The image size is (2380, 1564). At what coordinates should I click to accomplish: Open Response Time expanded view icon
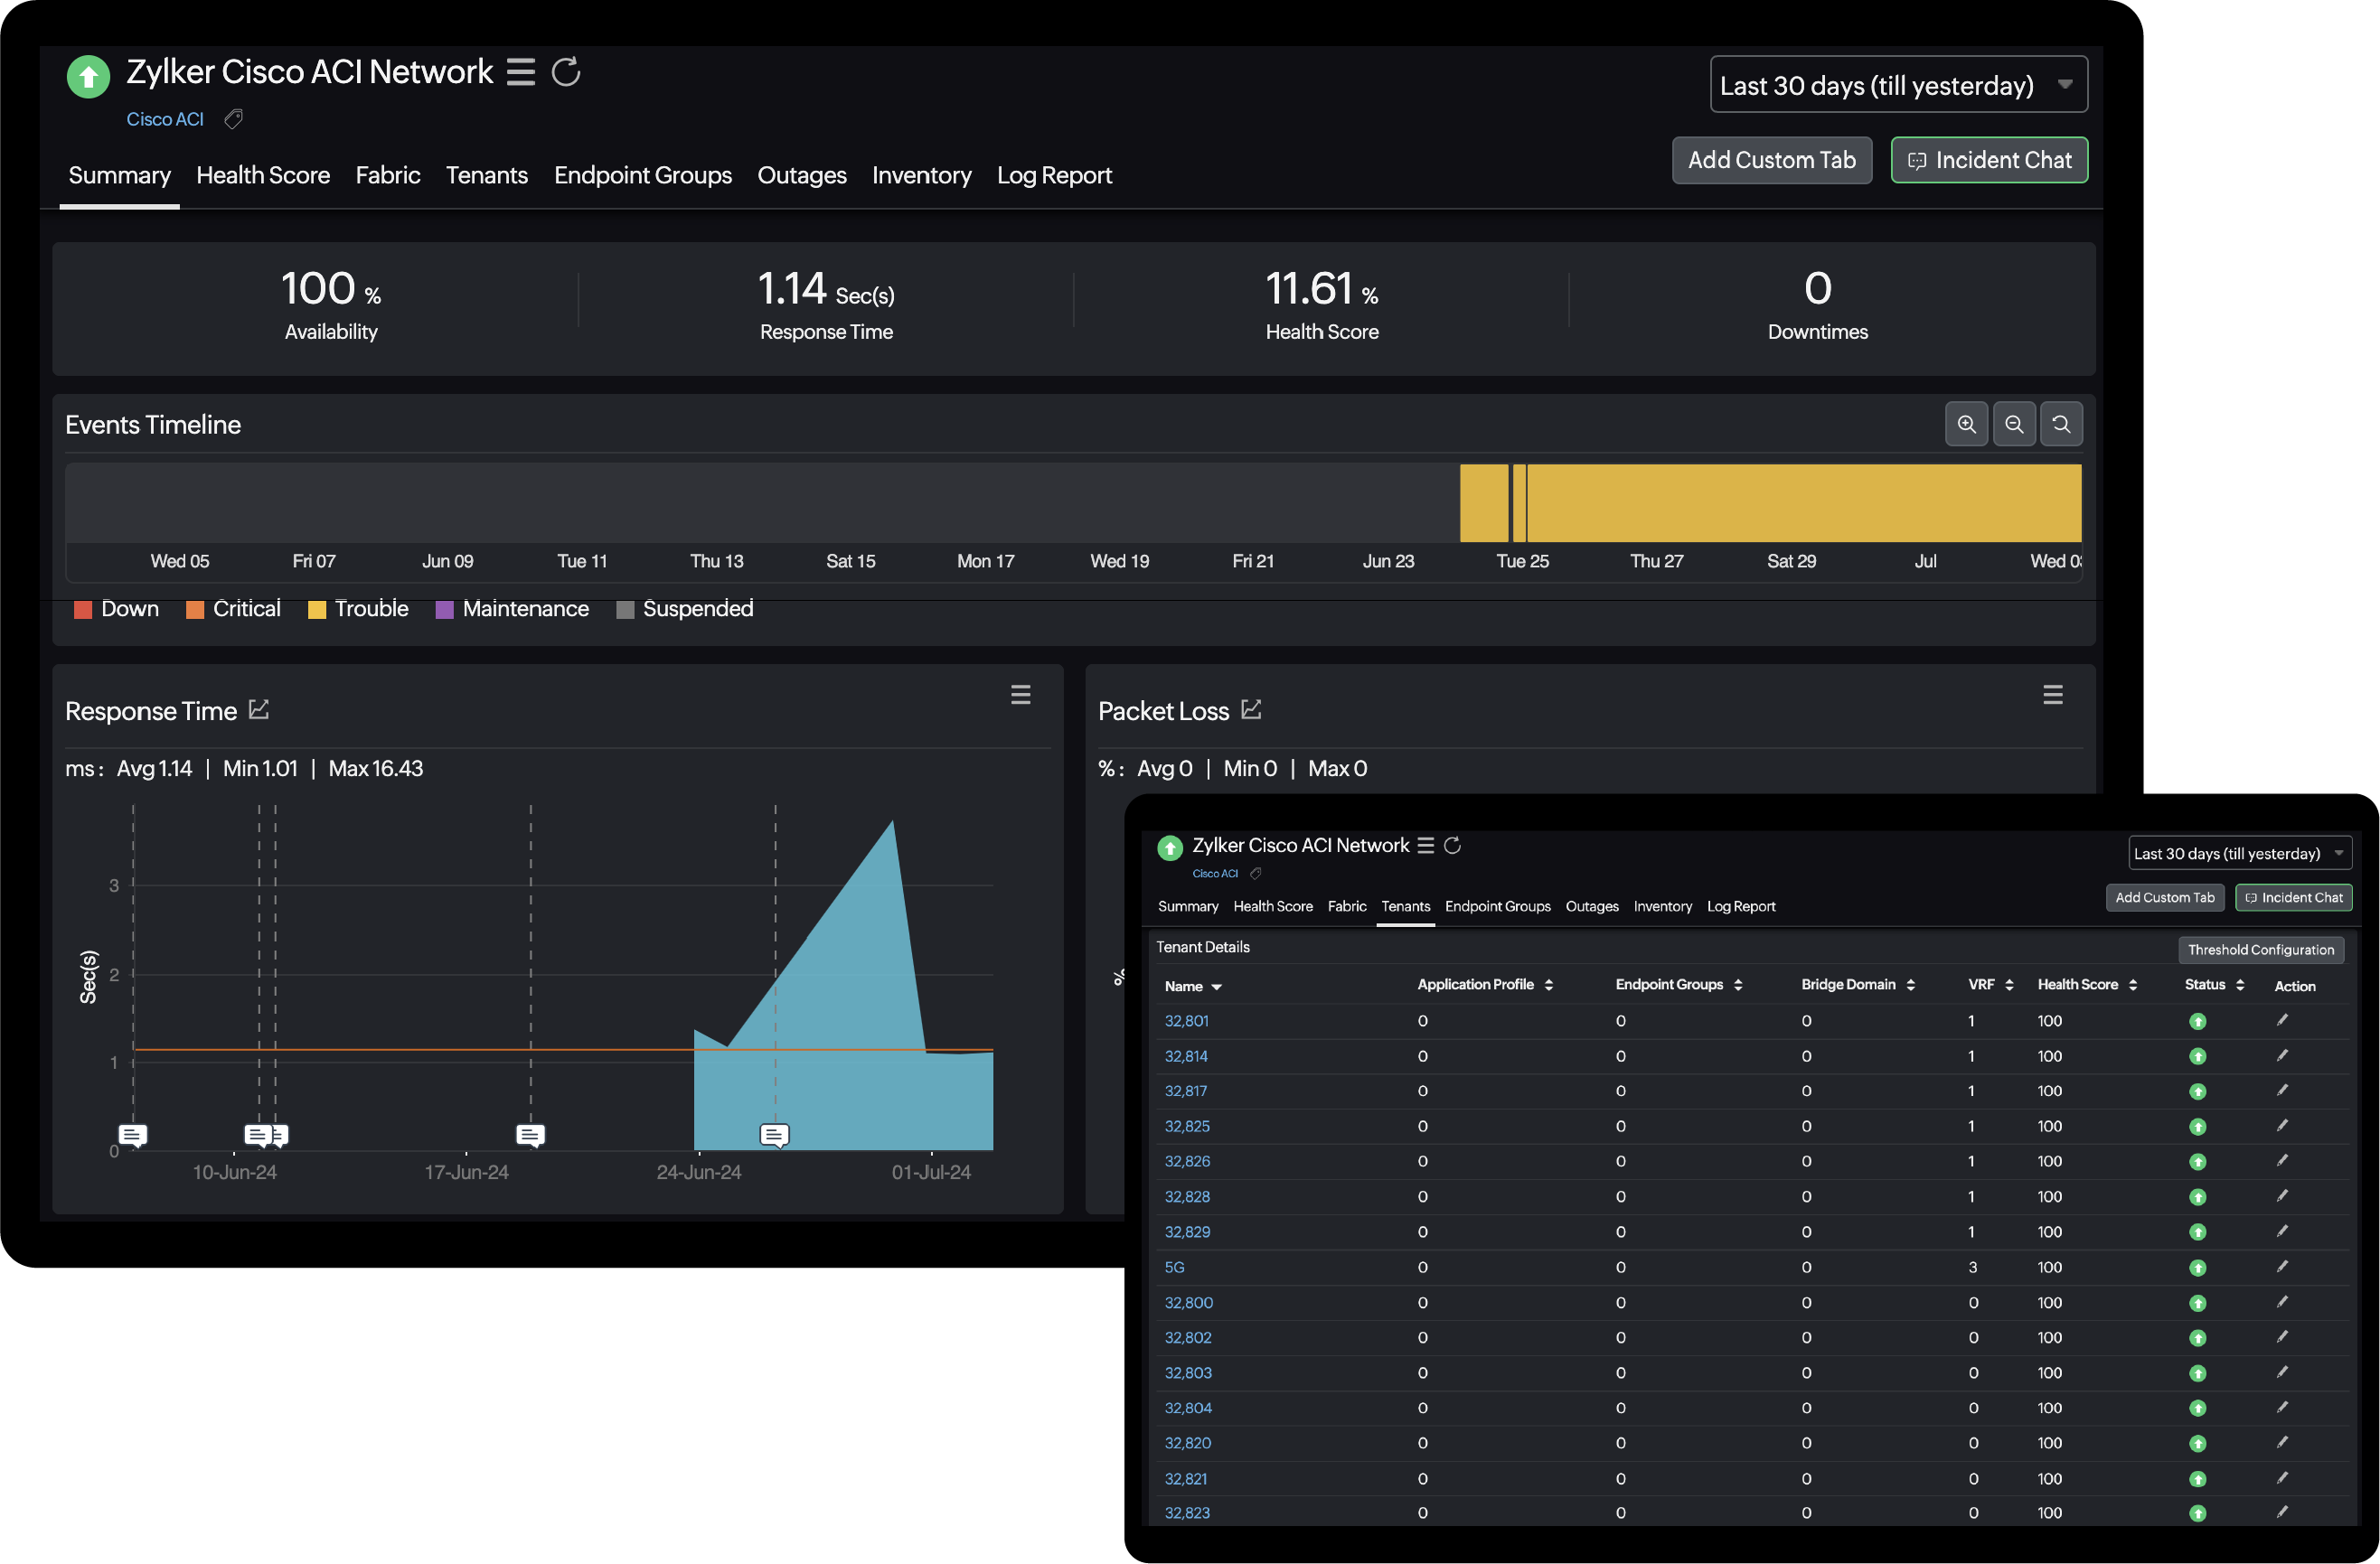(264, 708)
